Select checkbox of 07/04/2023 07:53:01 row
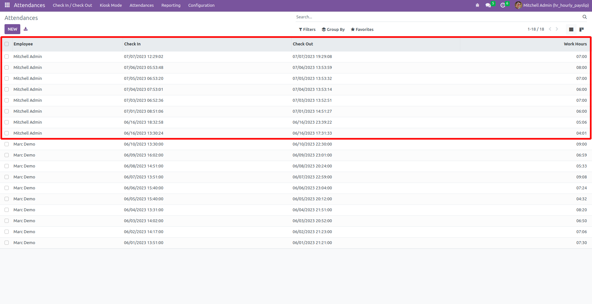Image resolution: width=592 pixels, height=304 pixels. click(x=7, y=90)
